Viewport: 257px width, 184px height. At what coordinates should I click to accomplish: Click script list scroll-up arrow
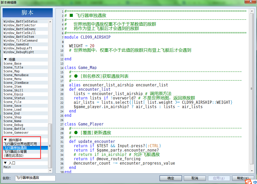(50, 22)
